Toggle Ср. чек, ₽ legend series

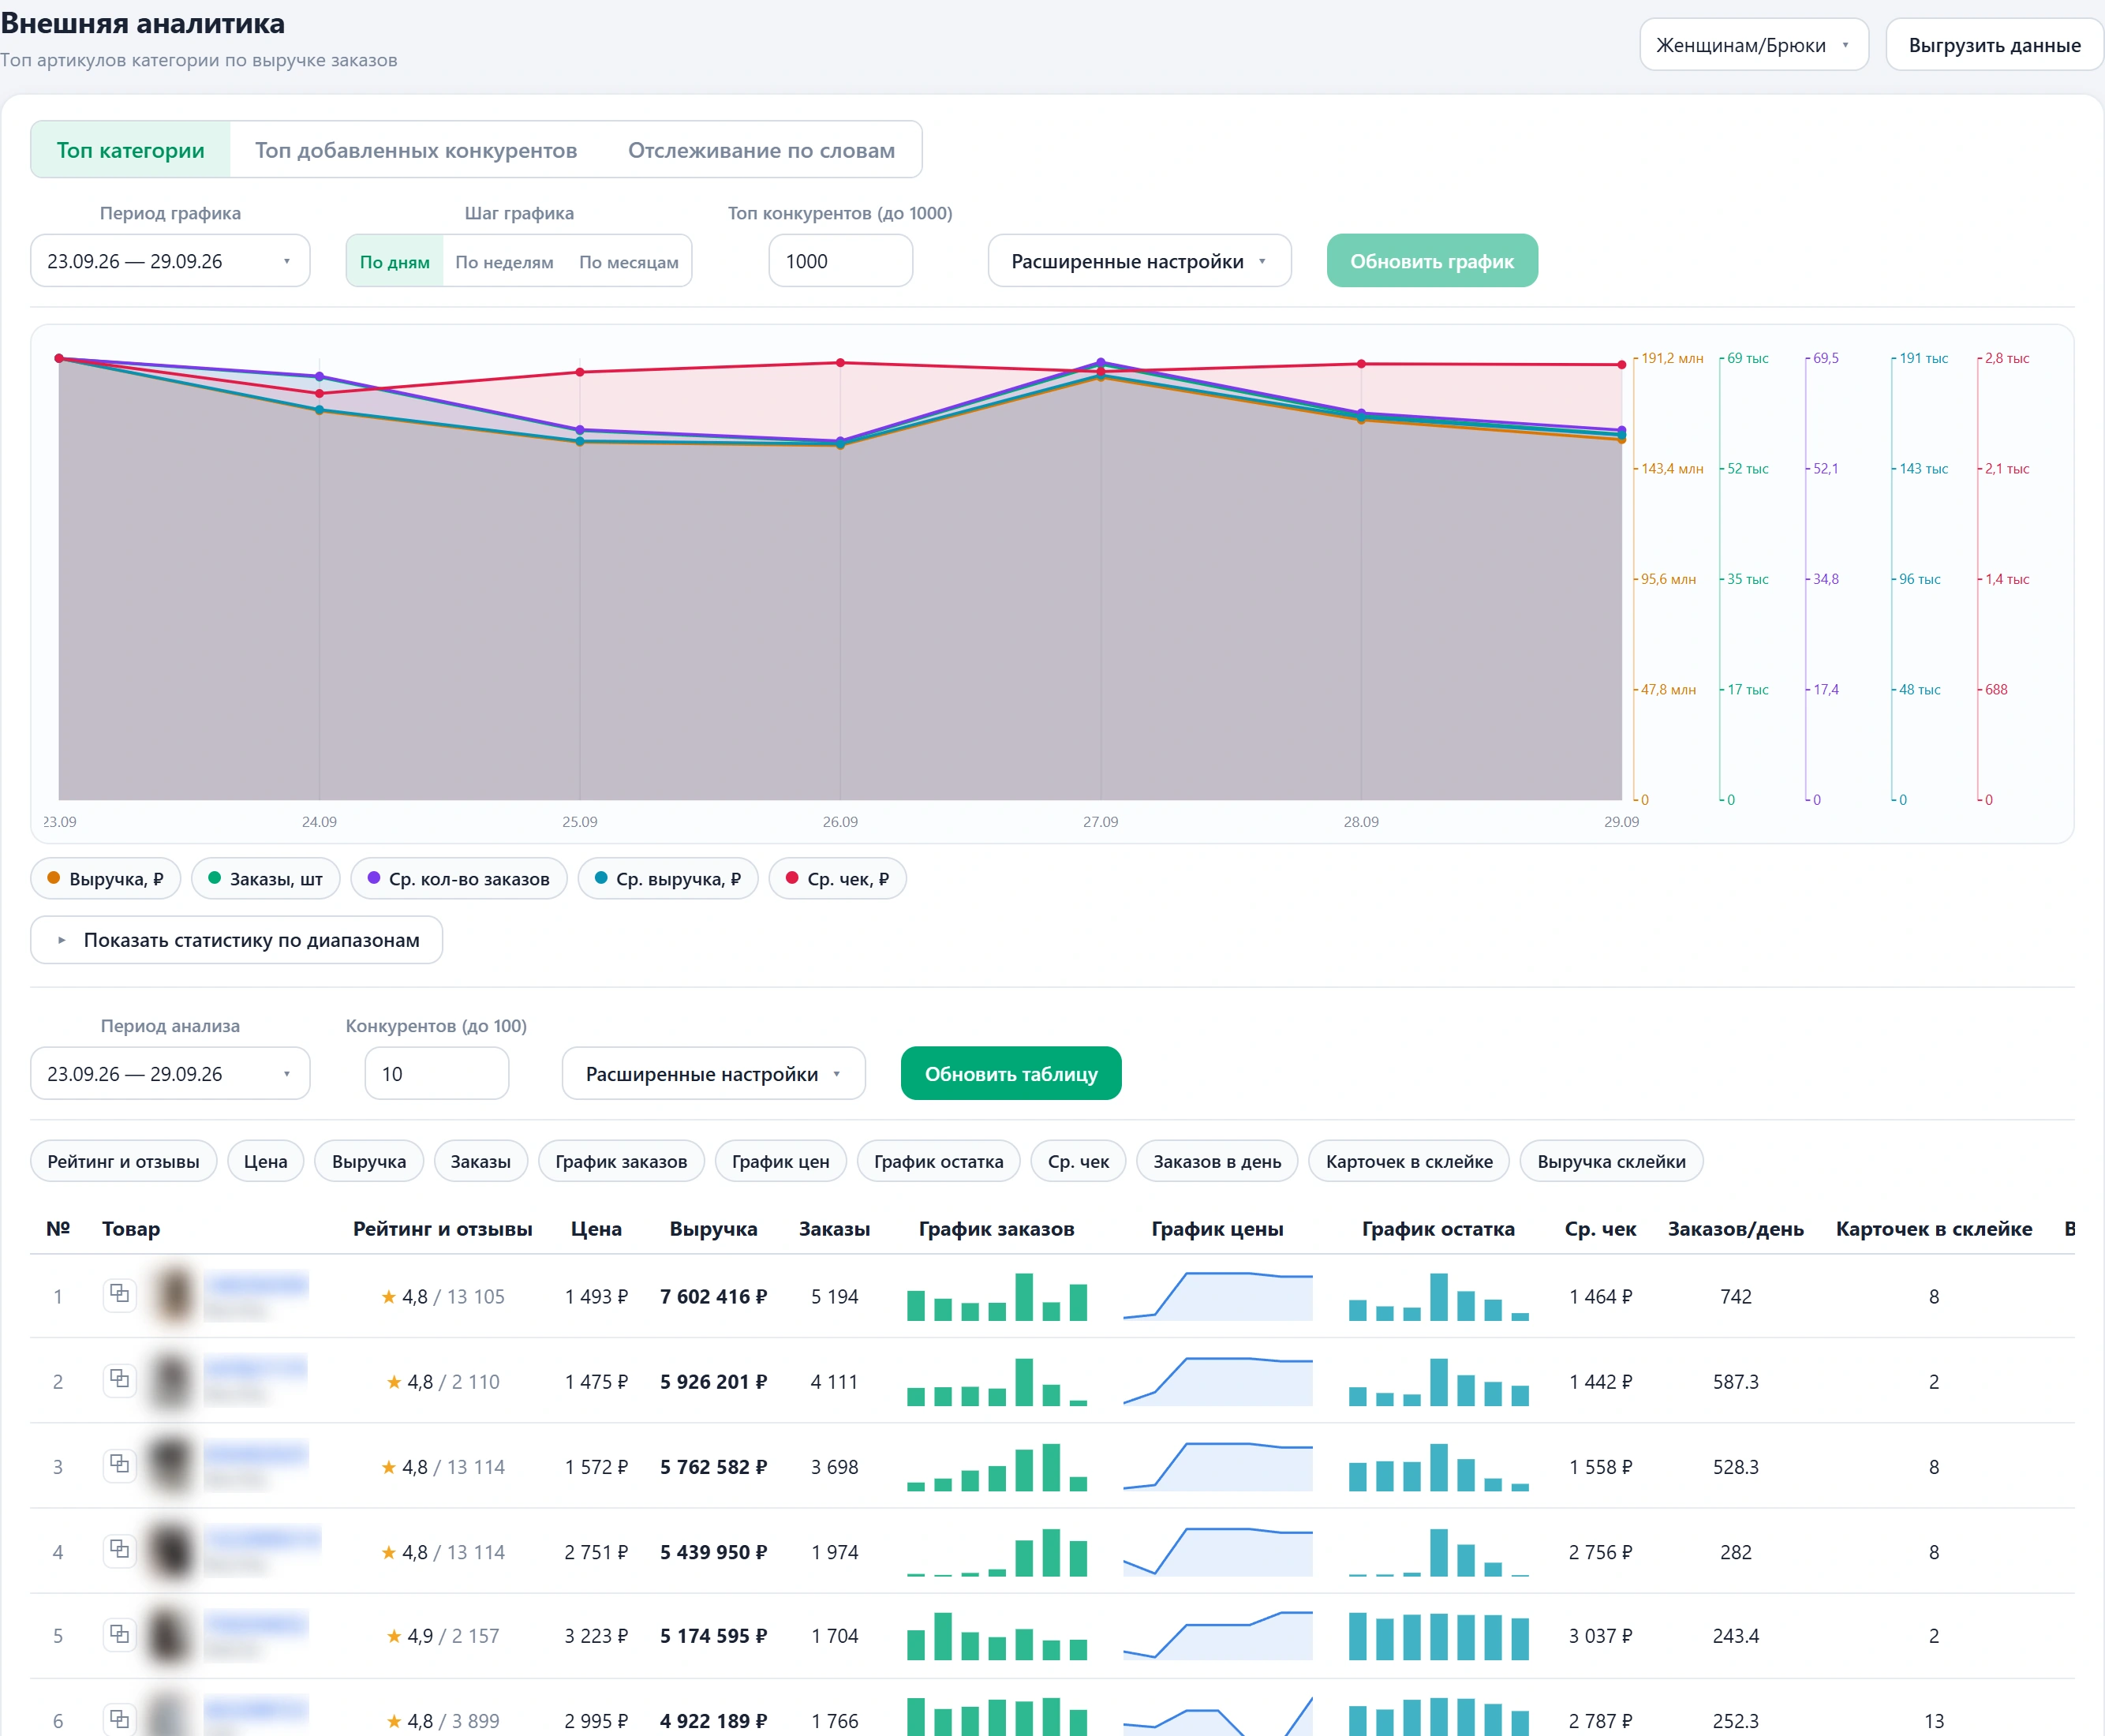pyautogui.click(x=838, y=879)
